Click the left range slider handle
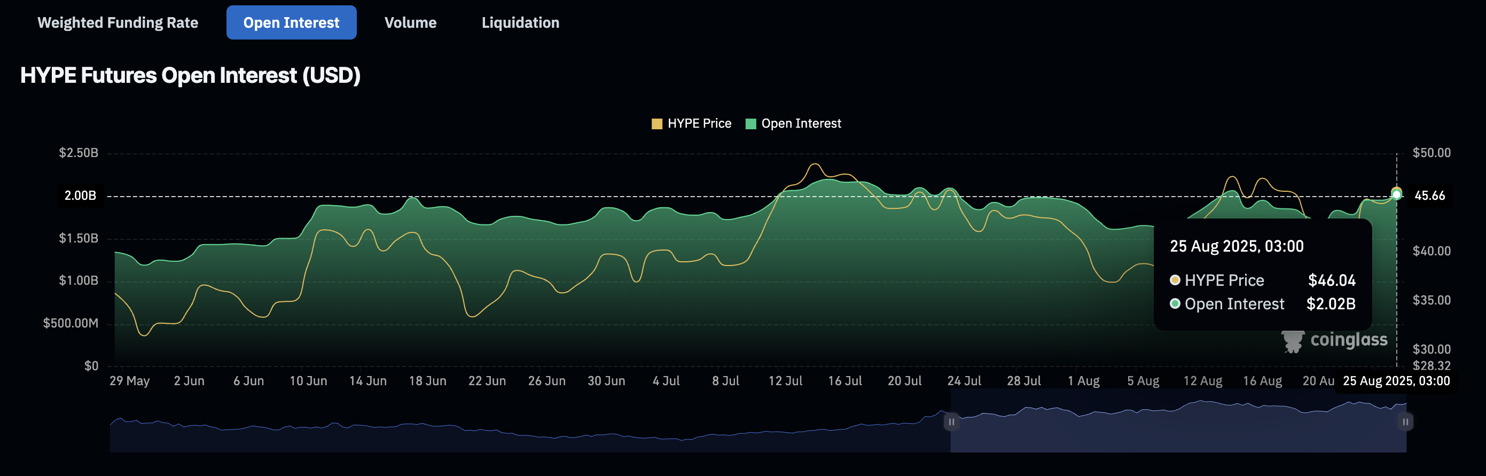 pyautogui.click(x=951, y=422)
